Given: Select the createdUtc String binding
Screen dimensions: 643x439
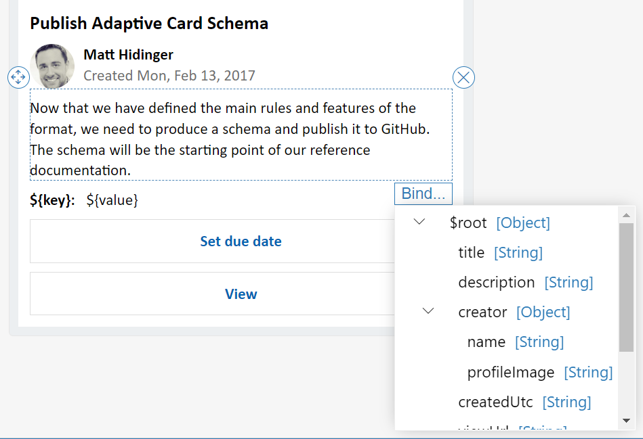Looking at the screenshot, I should point(495,402).
